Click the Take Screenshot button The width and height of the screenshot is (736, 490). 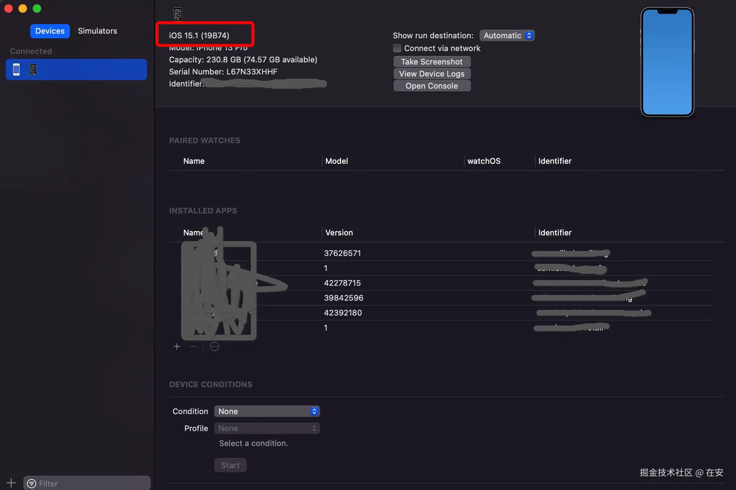tap(432, 62)
